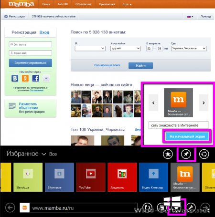
Task: Open the YouTube favorite tile
Action: 91,177
